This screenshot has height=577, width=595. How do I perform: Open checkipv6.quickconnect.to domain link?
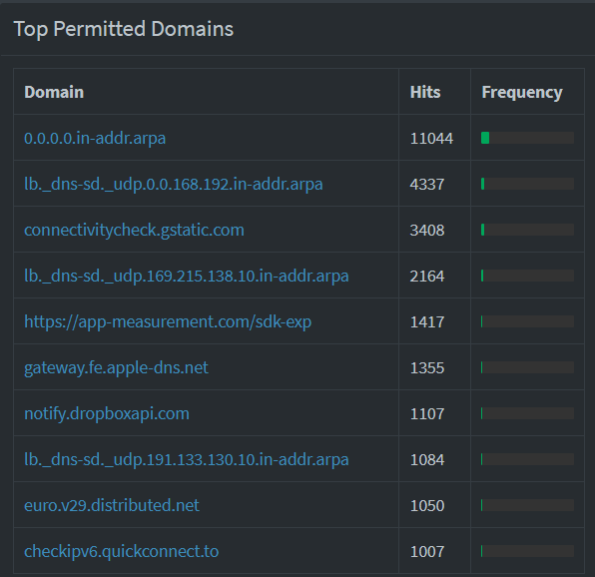pos(122,551)
